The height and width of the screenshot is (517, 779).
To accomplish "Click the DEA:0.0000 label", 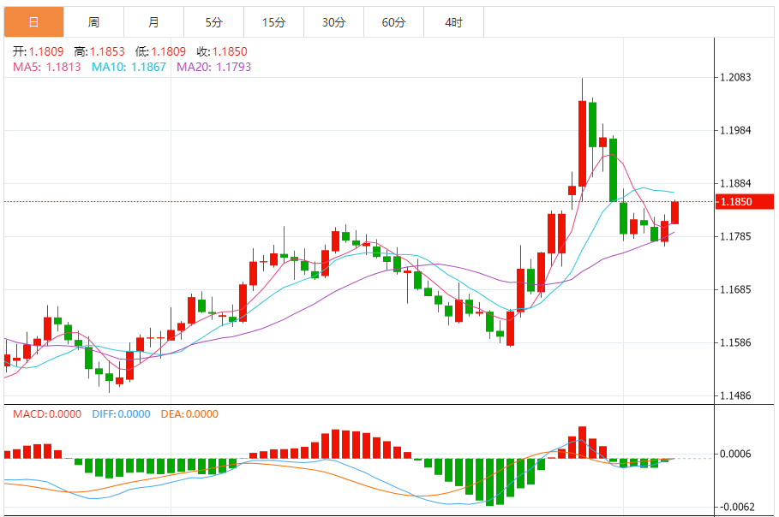I will [x=189, y=413].
